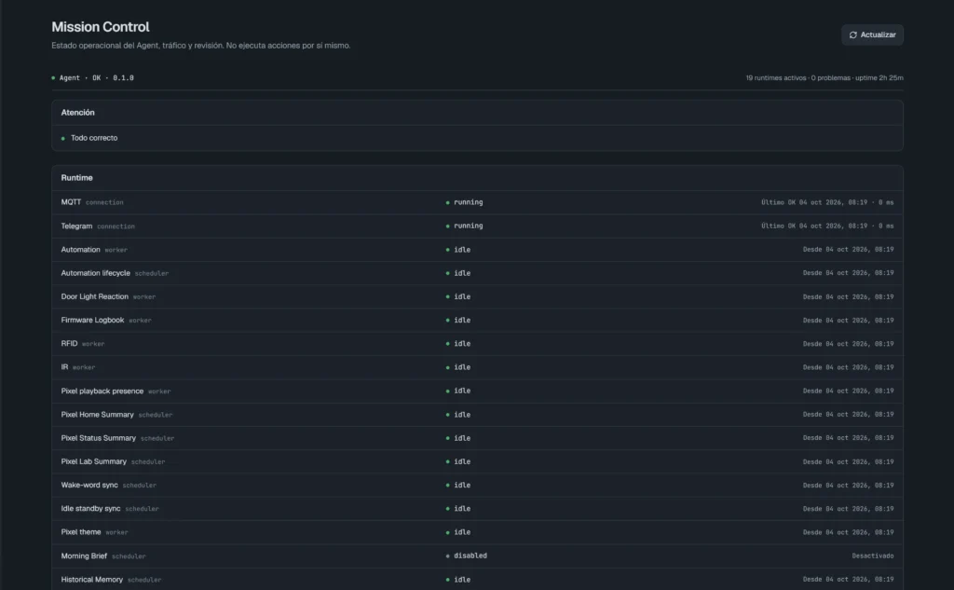Select the IR runtime name
Viewport: 954px width, 590px height.
click(x=64, y=367)
